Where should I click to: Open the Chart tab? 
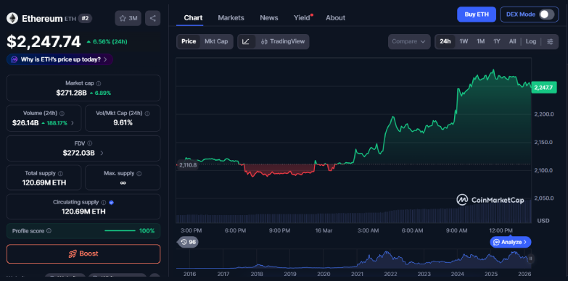[x=193, y=17]
